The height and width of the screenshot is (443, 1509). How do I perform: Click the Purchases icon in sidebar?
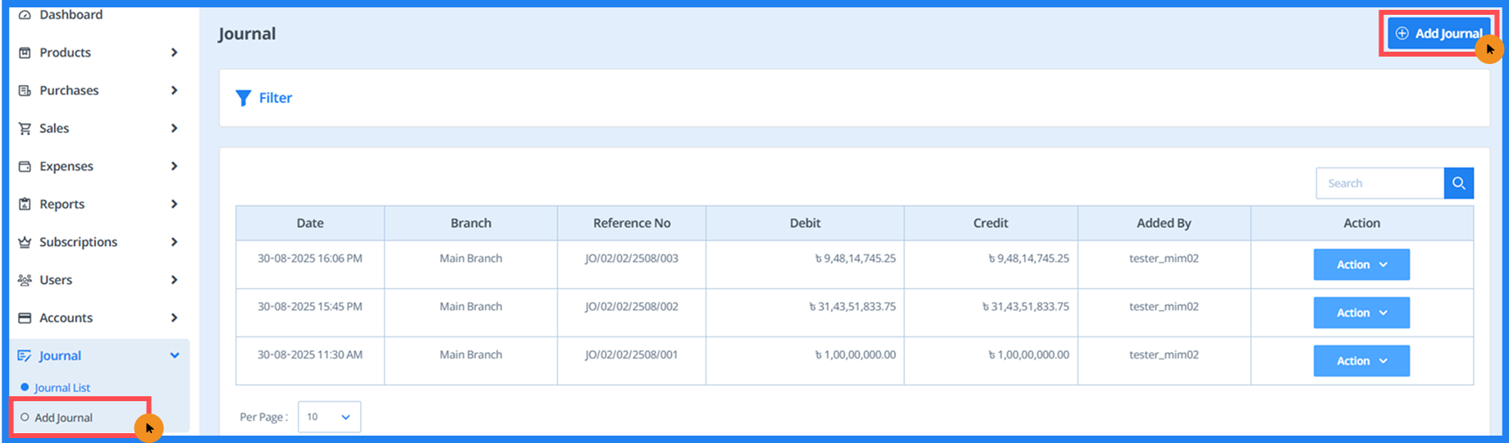click(25, 90)
